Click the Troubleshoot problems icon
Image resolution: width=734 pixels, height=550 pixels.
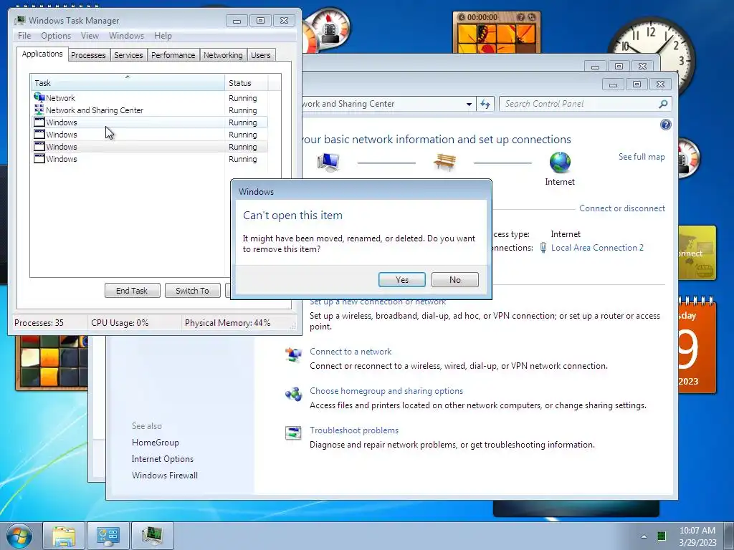(x=293, y=433)
